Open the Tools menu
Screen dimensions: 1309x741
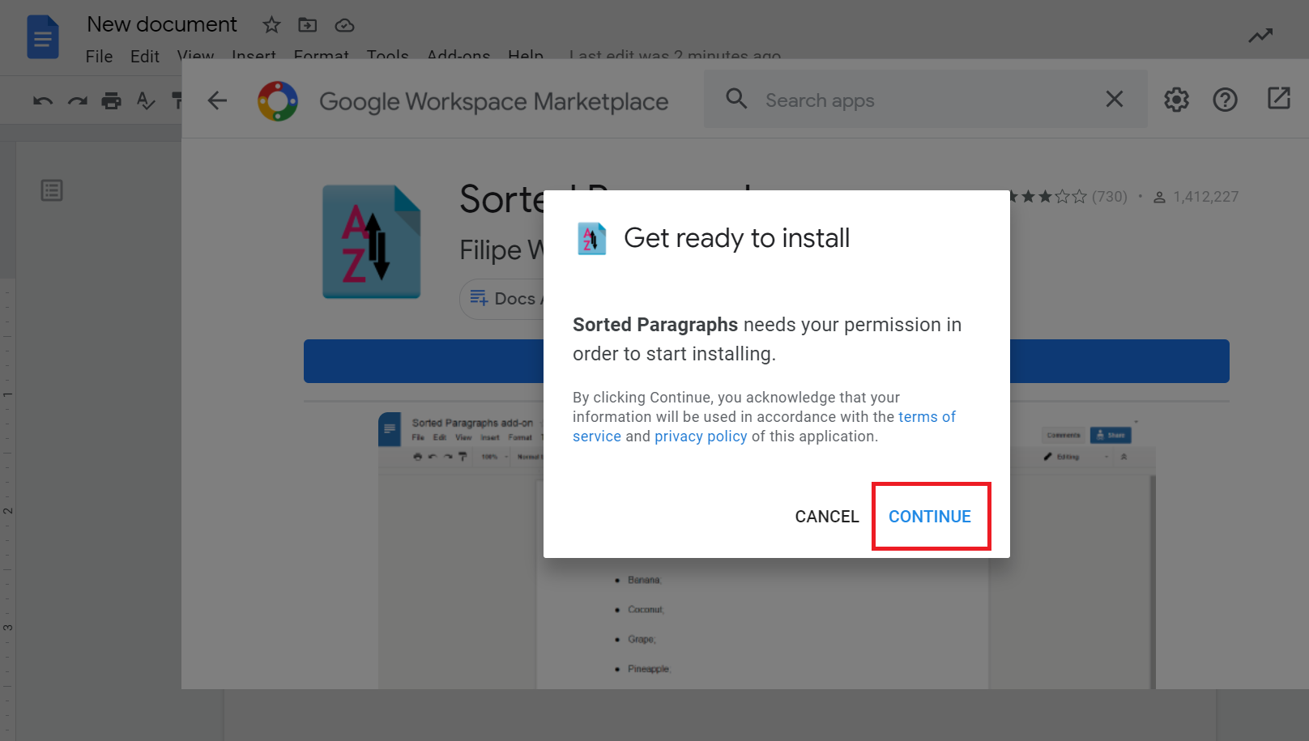[x=388, y=54]
